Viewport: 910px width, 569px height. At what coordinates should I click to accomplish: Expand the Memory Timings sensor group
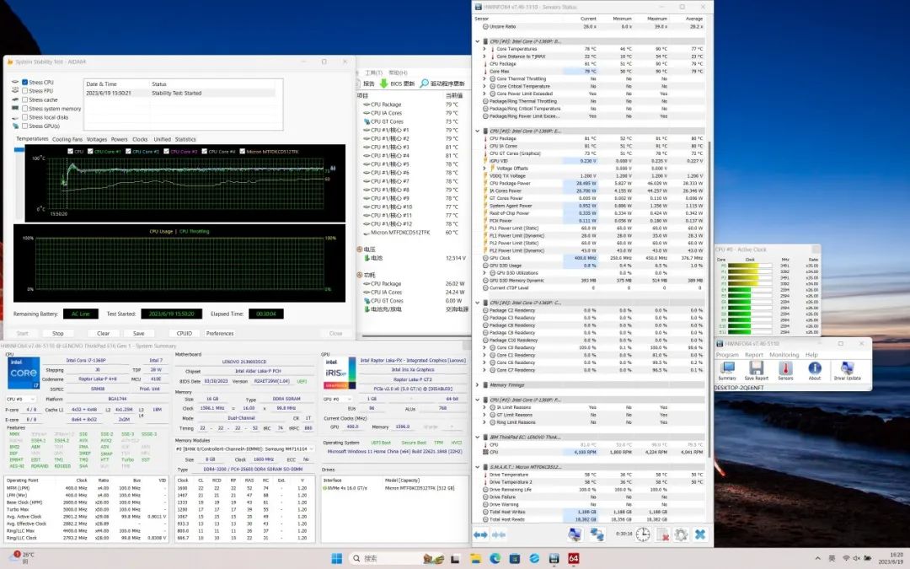479,385
